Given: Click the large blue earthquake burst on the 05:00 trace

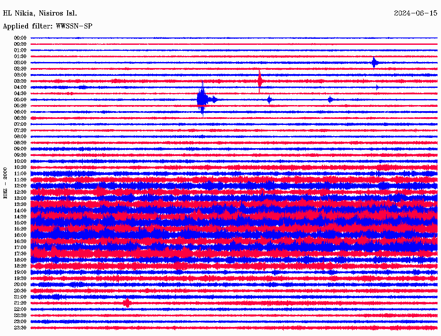Looking at the screenshot, I should 202,99.
